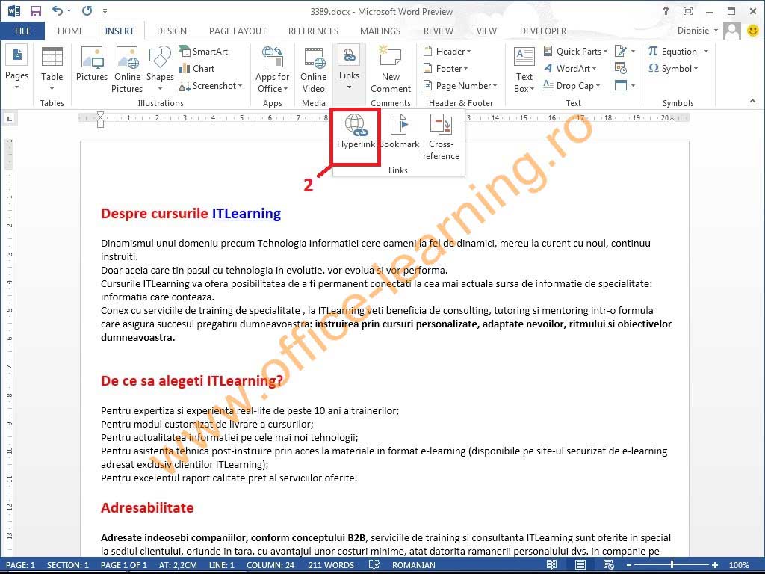Insert an equation with the pi icon
Screen dimensions: 765x574
click(x=672, y=52)
